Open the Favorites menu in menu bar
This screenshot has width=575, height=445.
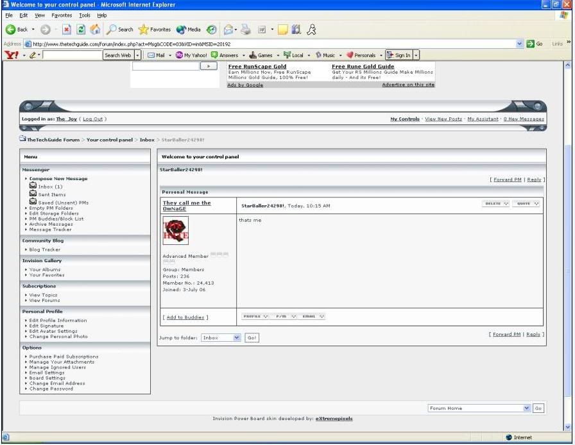point(62,15)
